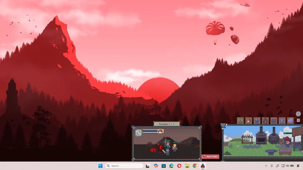Screen dimensions: 303x170
Task: Click the Send to Fight button
Action: (x=210, y=157)
